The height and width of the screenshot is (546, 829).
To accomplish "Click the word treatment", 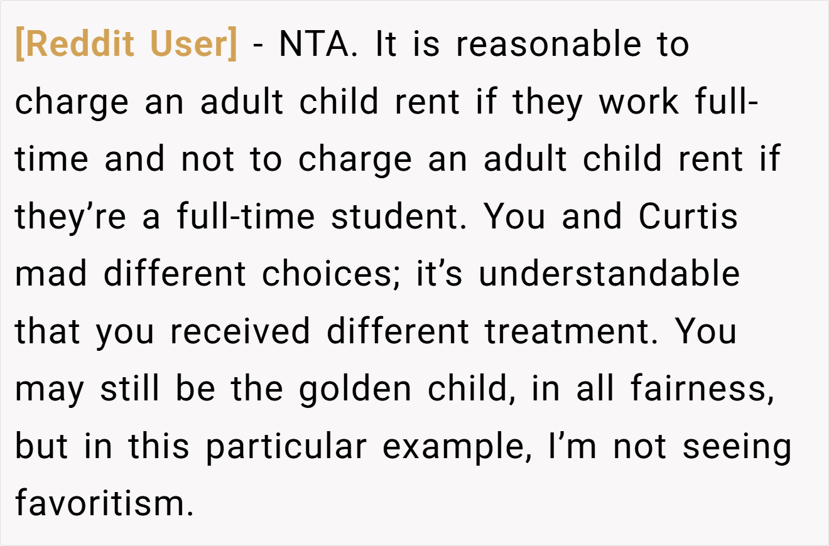I will coord(572,331).
